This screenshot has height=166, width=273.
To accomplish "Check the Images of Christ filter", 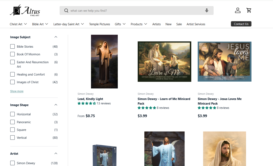I will pos(12,82).
